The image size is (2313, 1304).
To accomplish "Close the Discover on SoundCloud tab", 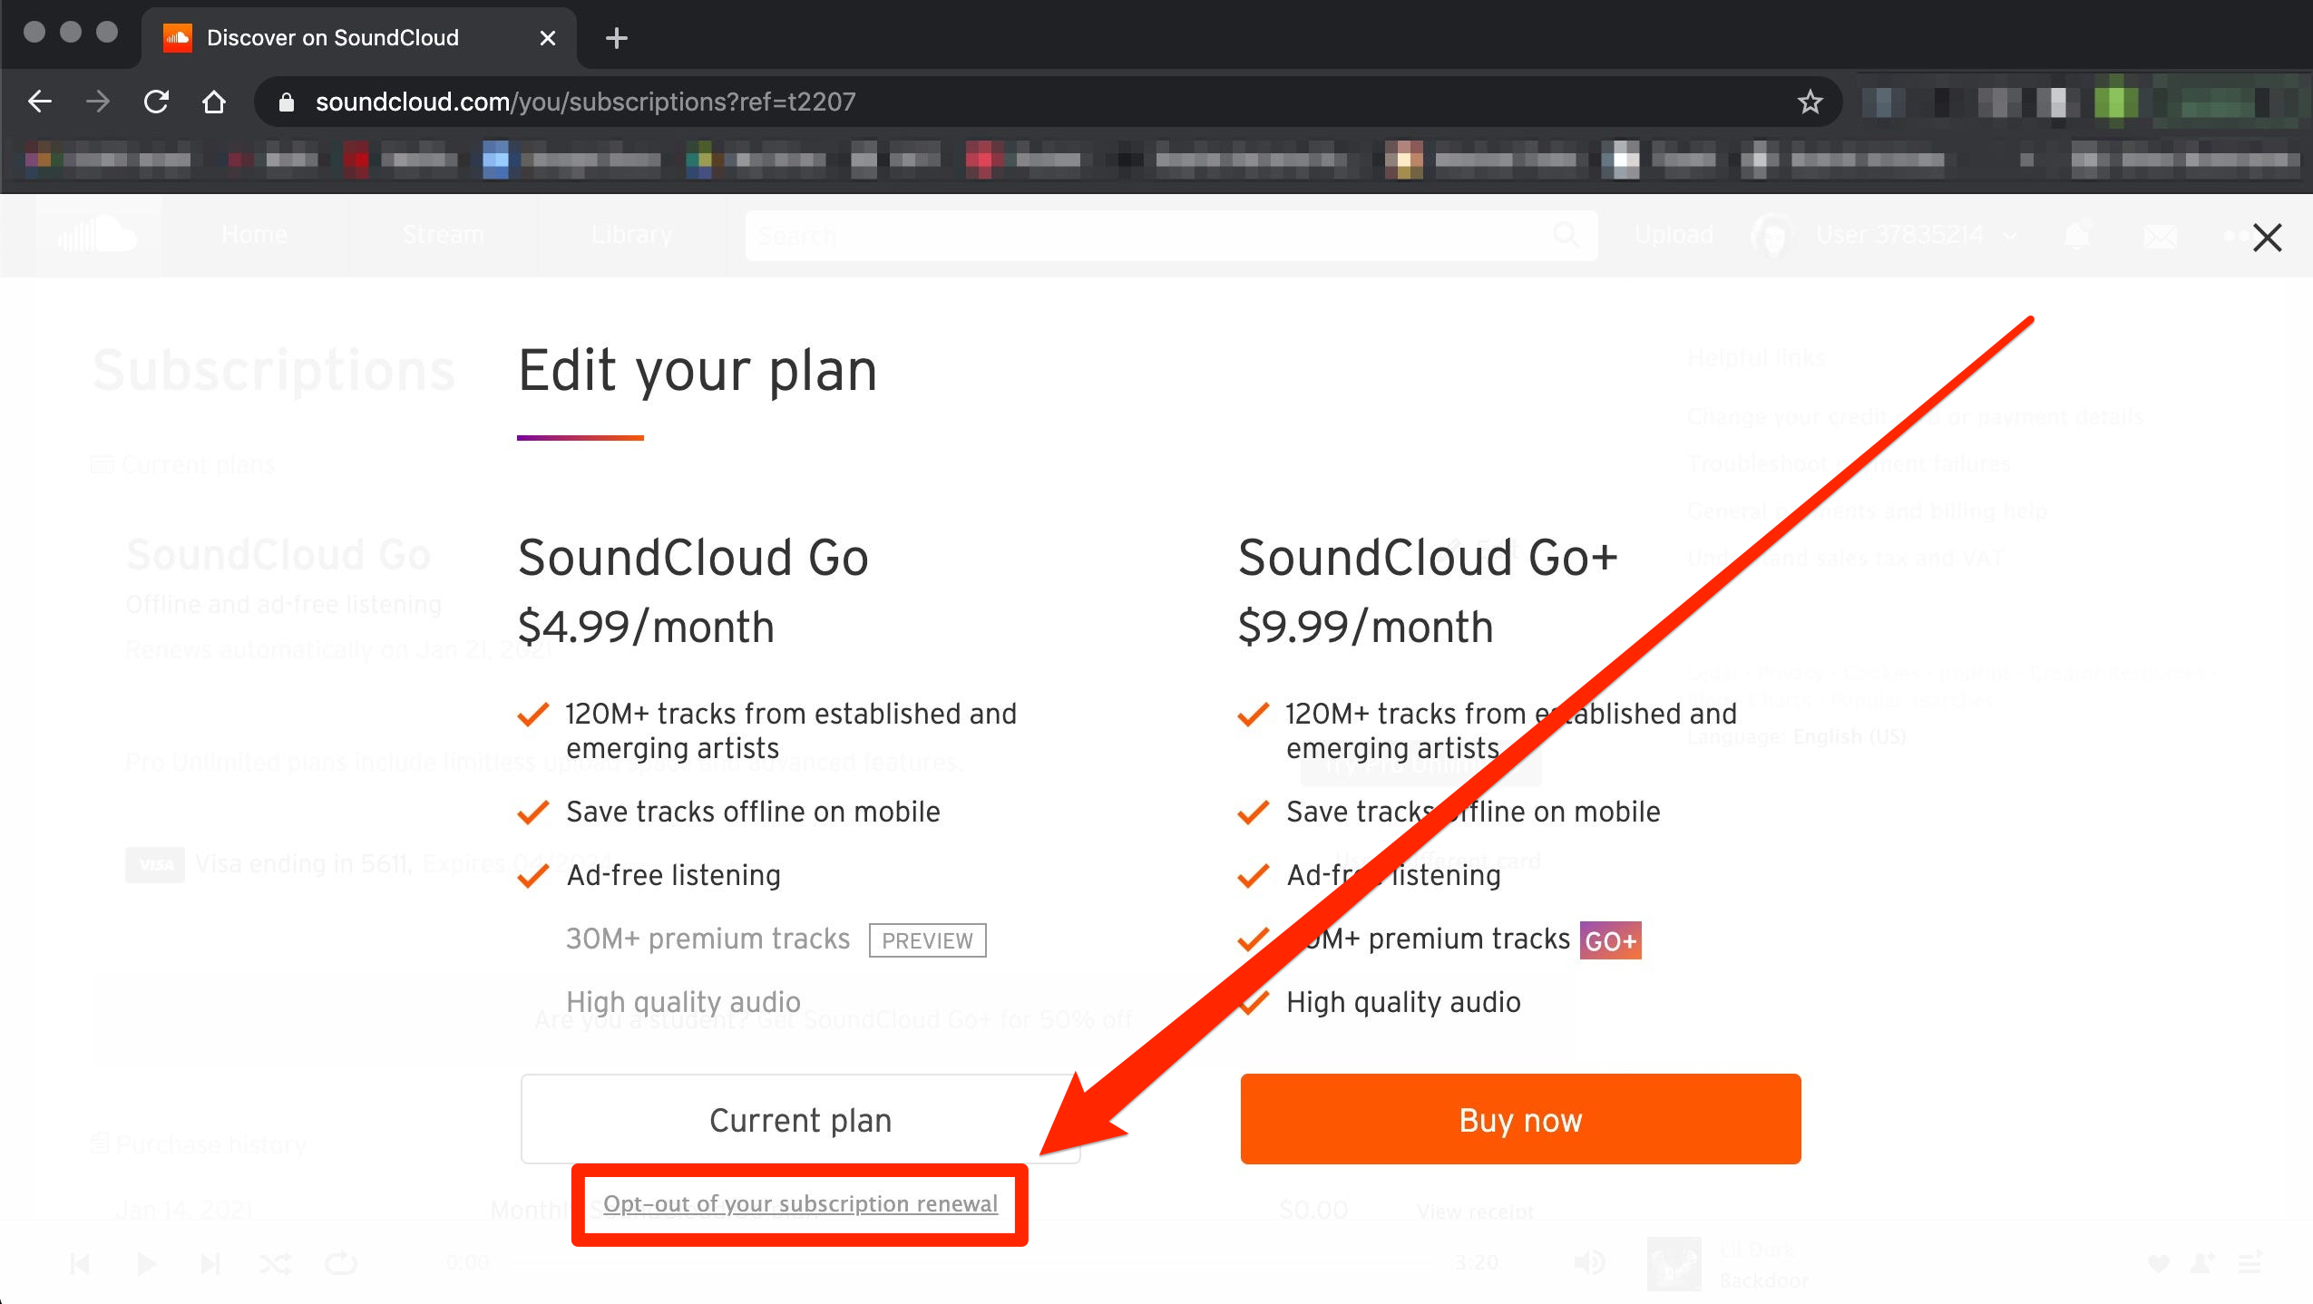I will (547, 38).
